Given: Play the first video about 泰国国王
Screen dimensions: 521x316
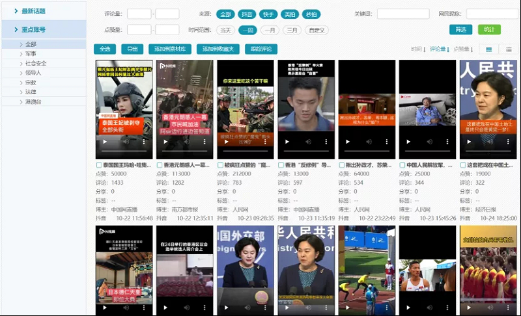Looking at the screenshot, I should [x=106, y=142].
